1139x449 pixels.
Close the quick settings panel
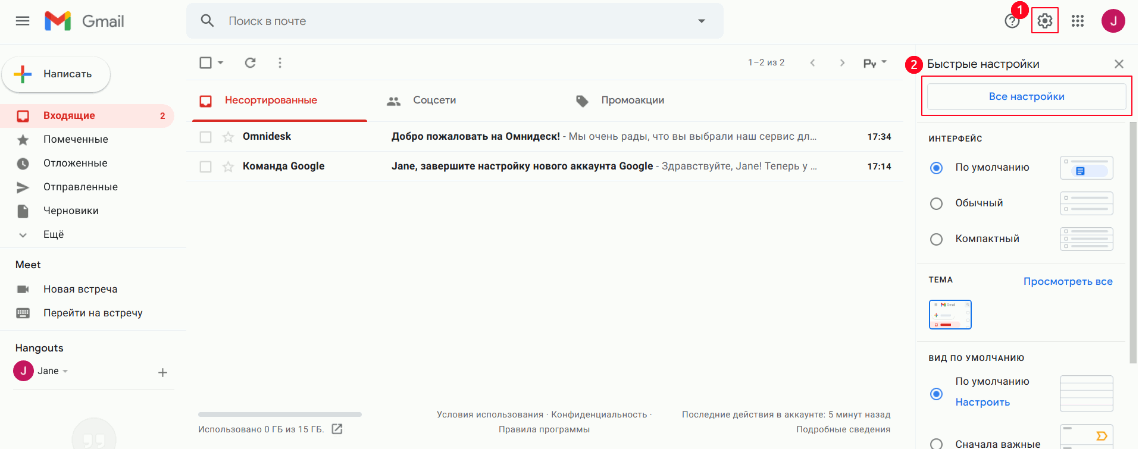click(1119, 64)
